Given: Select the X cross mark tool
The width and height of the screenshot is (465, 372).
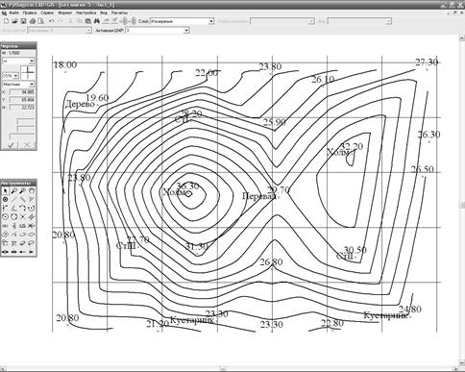Looking at the screenshot, I should coord(22,216).
